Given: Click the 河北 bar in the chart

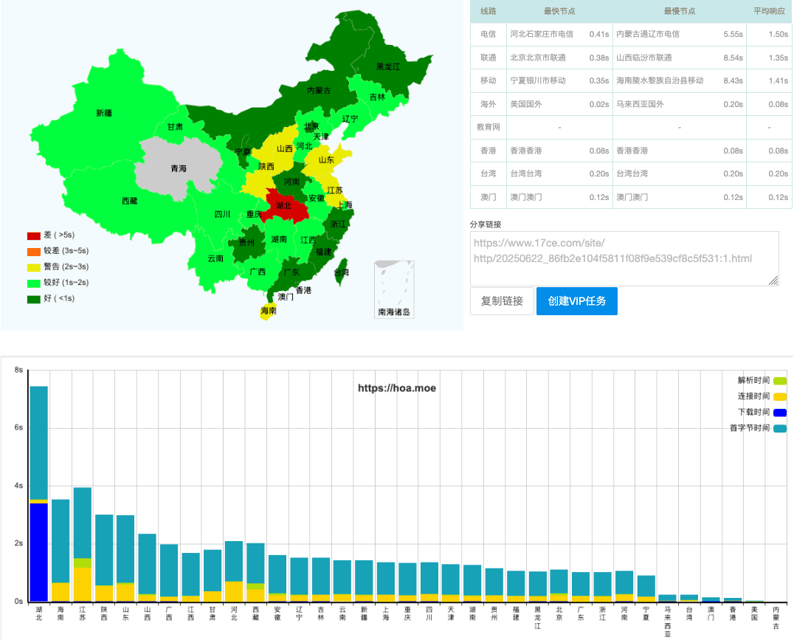Looking at the screenshot, I should click(234, 571).
